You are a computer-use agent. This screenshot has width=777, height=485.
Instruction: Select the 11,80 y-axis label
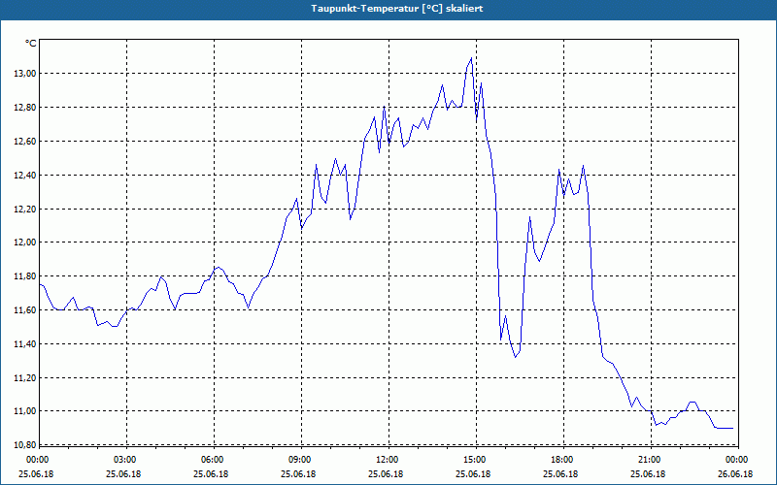click(25, 275)
